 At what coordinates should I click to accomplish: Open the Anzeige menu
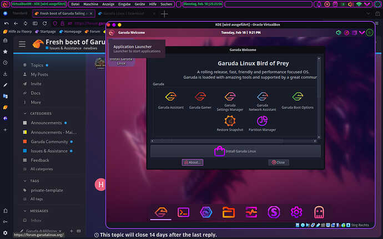pyautogui.click(x=108, y=4)
